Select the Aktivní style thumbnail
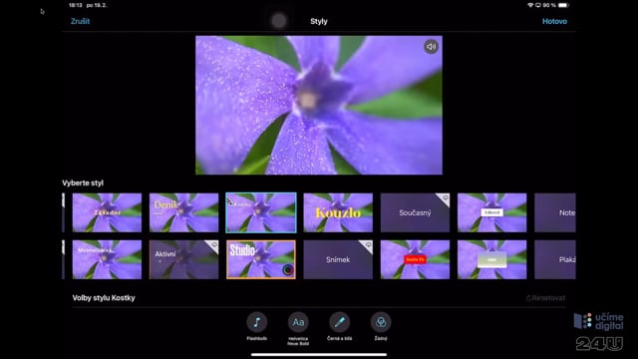The height and width of the screenshot is (359, 638). (183, 259)
